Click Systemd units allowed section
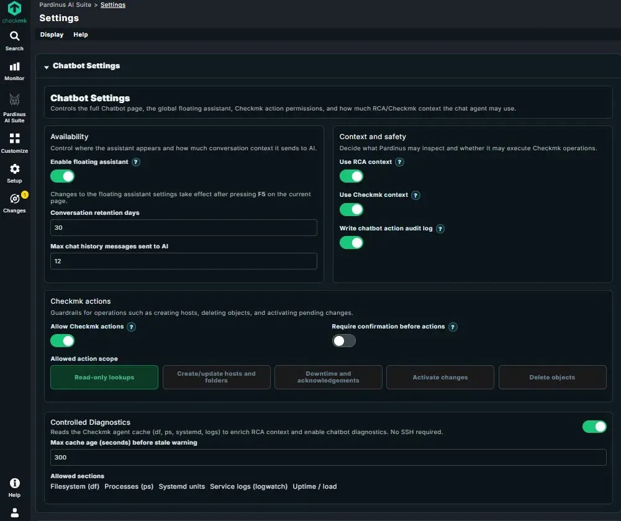 [182, 487]
